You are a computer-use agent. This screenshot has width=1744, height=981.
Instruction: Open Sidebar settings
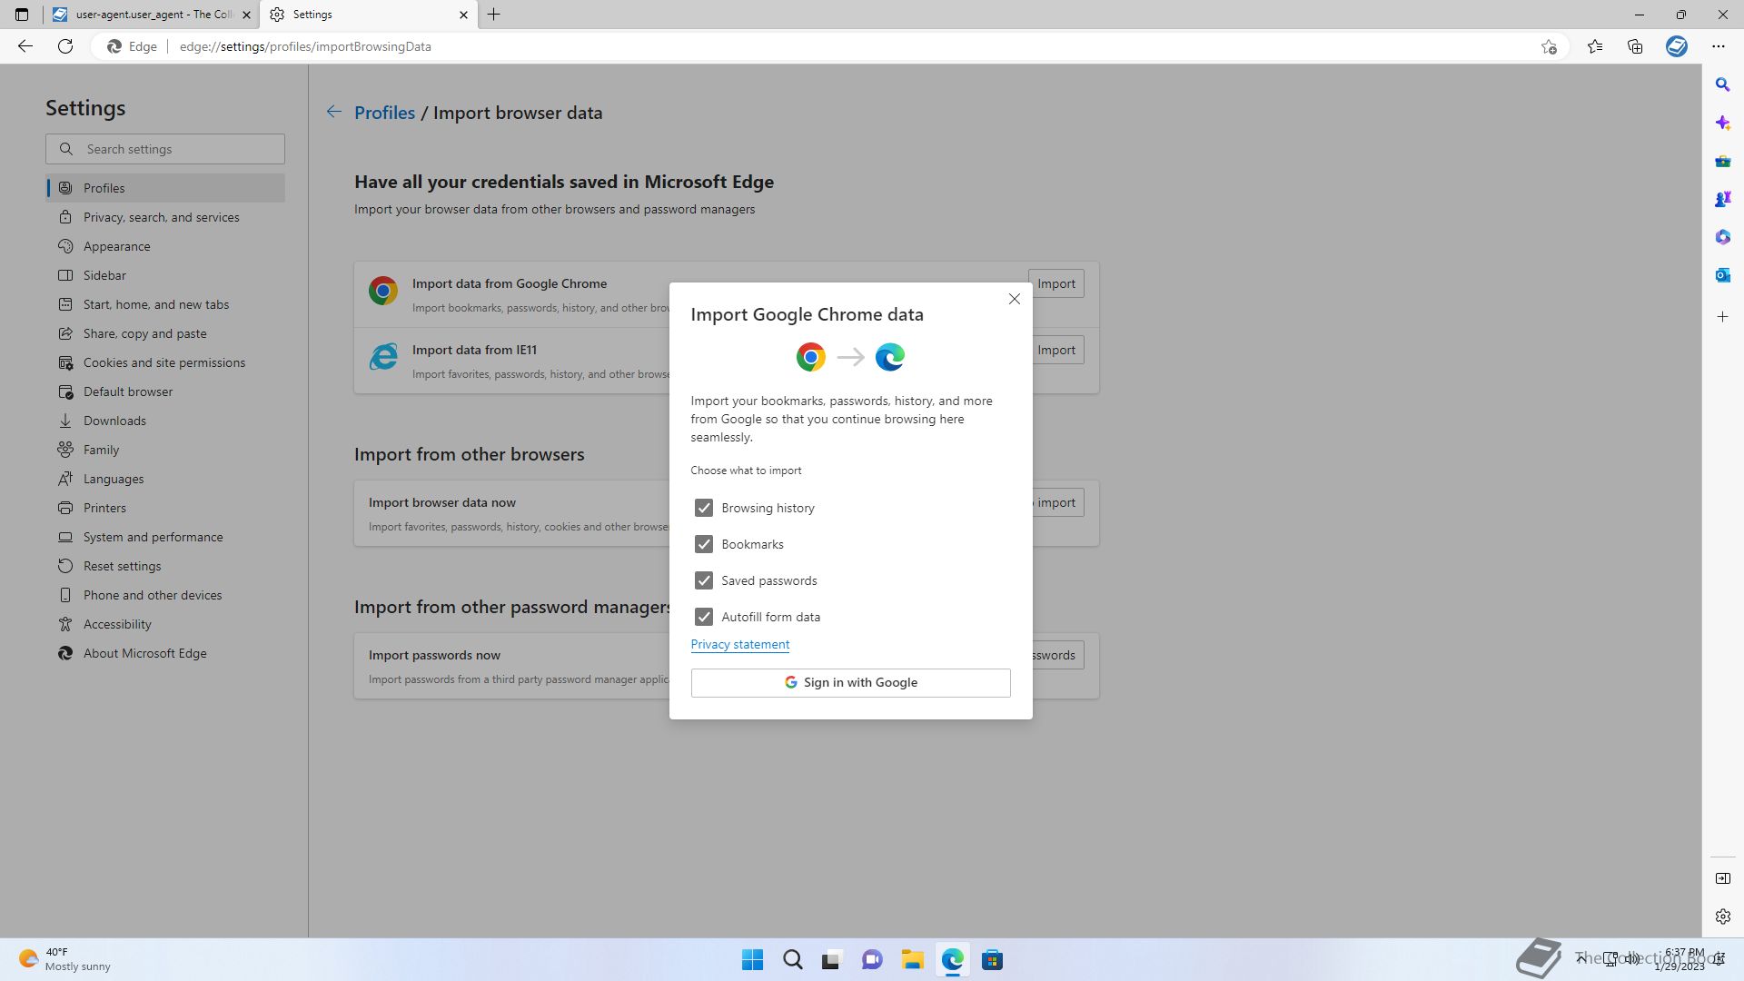(x=165, y=275)
